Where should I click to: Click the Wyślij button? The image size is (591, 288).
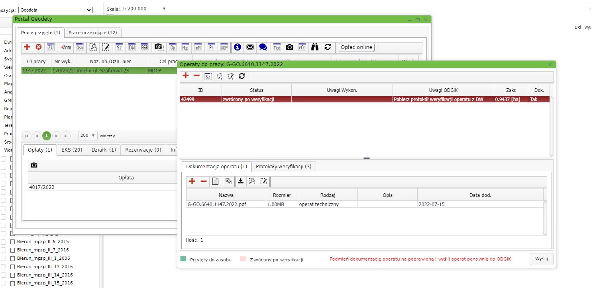pos(541,259)
